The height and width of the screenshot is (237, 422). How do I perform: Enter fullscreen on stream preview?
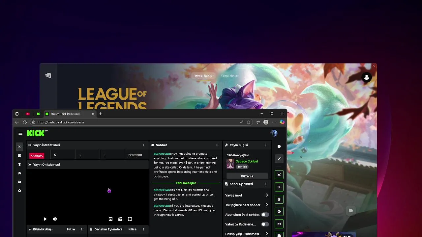(x=130, y=219)
